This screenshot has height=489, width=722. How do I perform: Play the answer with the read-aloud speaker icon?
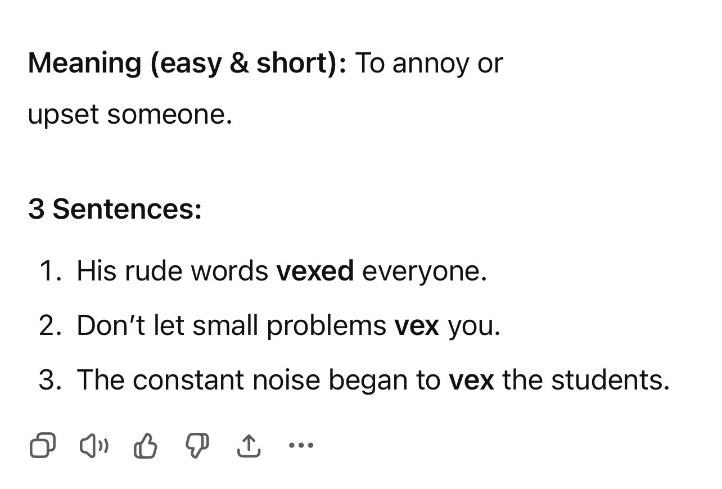tap(94, 446)
